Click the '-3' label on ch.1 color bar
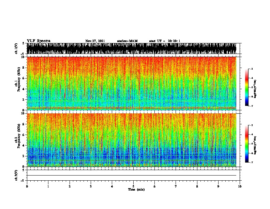The image size is (270, 209). 251,69
